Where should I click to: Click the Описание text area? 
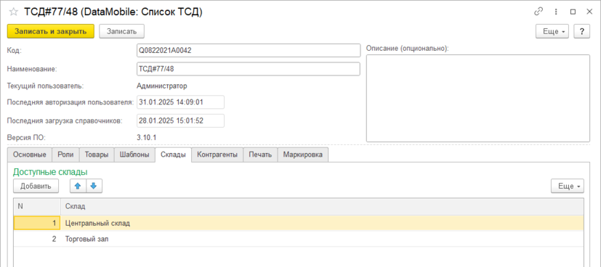(x=478, y=98)
